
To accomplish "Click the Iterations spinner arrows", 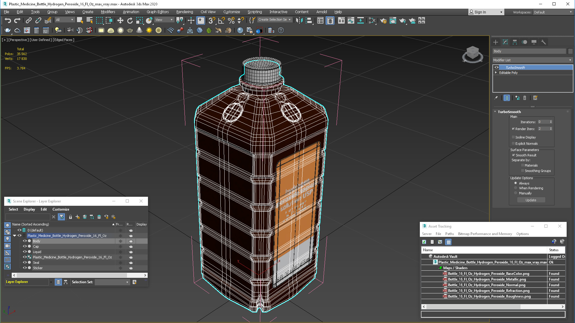I will [551, 122].
